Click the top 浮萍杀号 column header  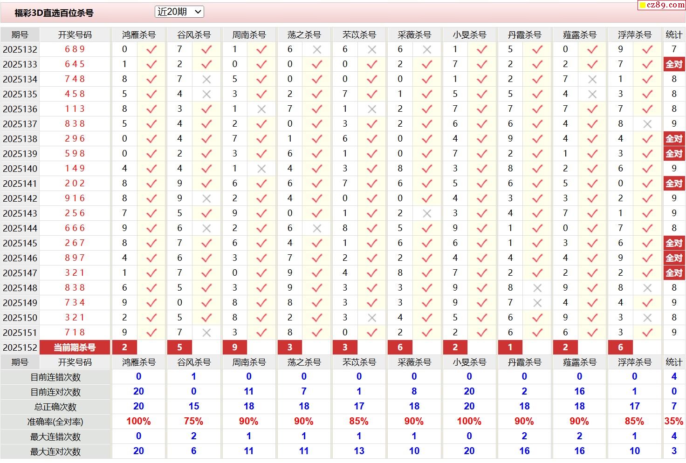coord(634,34)
